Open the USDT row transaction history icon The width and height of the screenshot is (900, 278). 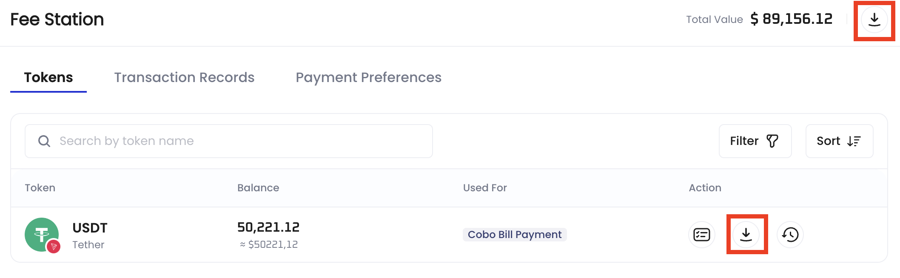(790, 234)
